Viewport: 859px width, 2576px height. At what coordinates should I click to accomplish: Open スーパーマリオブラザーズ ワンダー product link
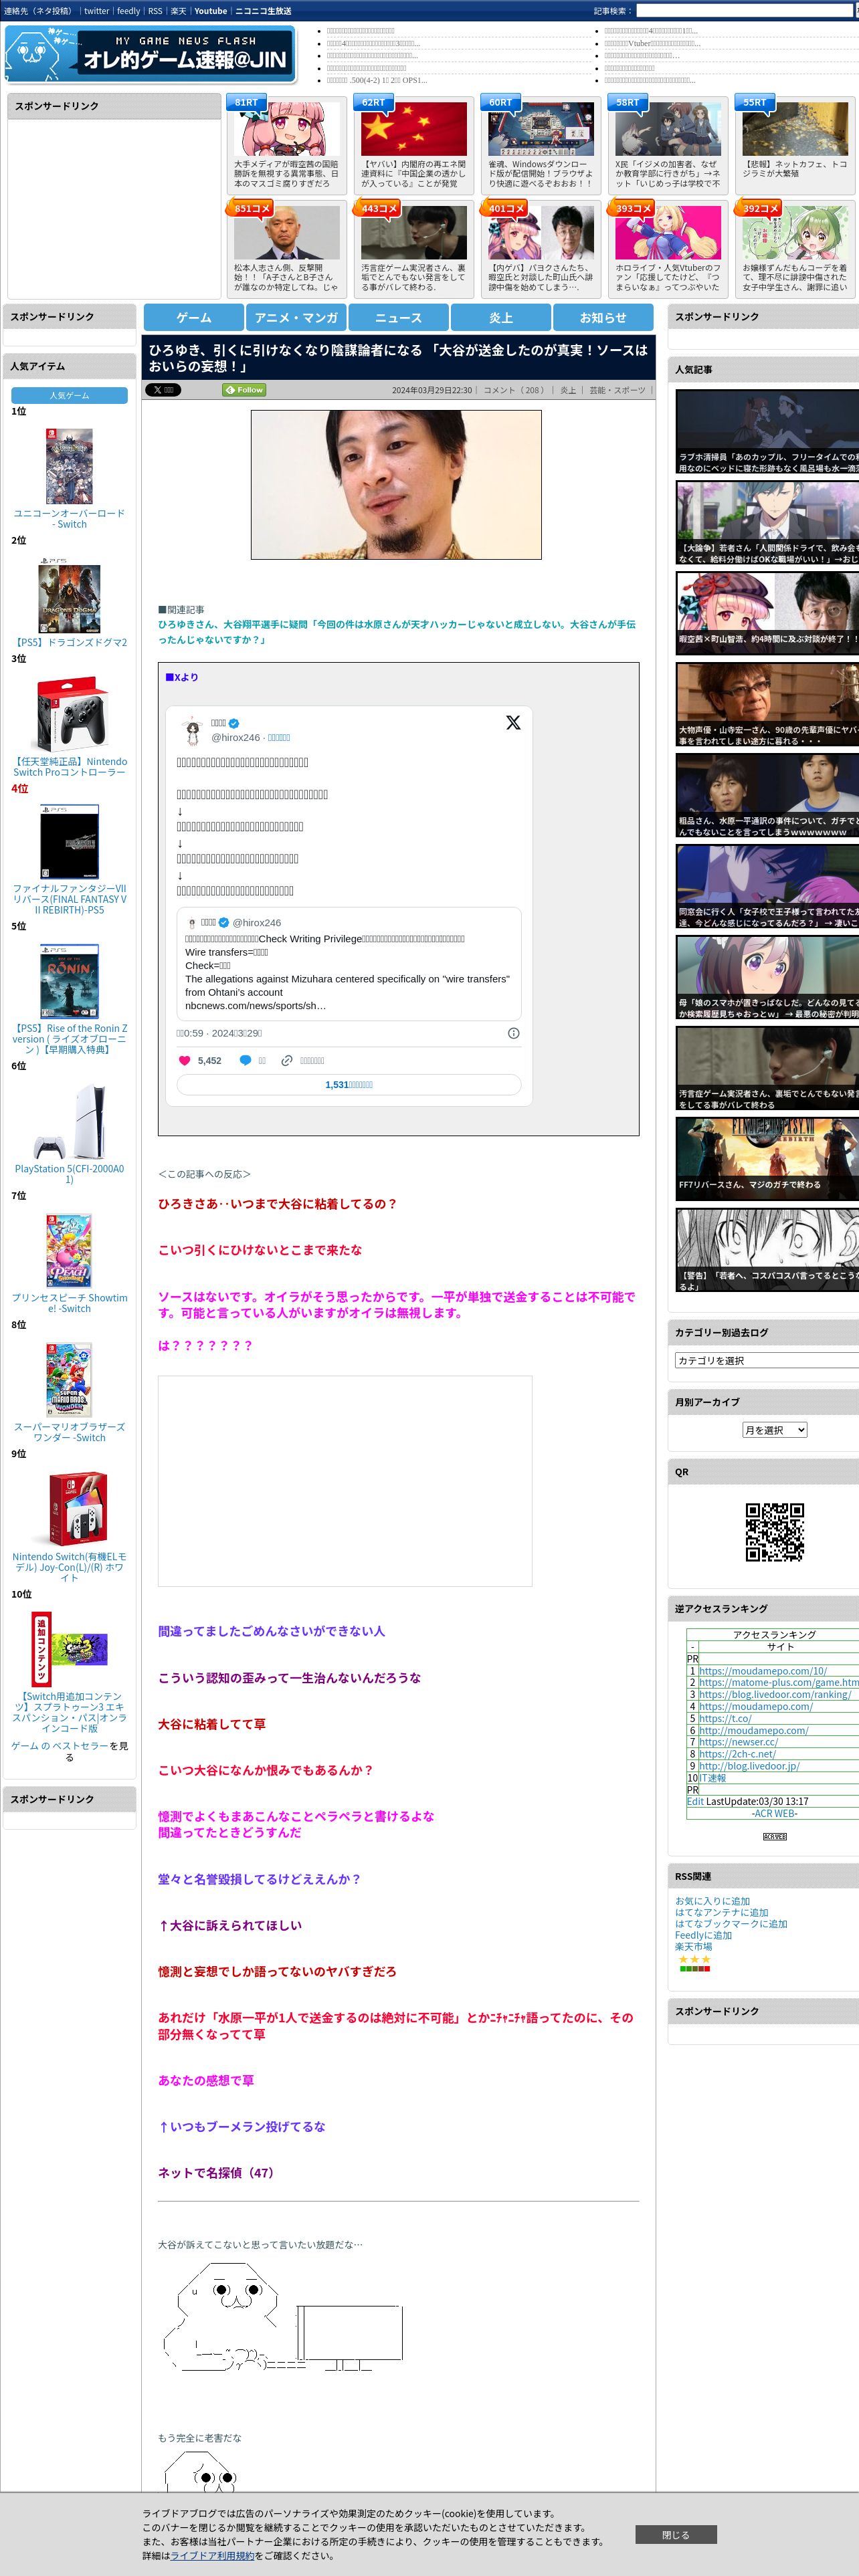click(x=69, y=1432)
